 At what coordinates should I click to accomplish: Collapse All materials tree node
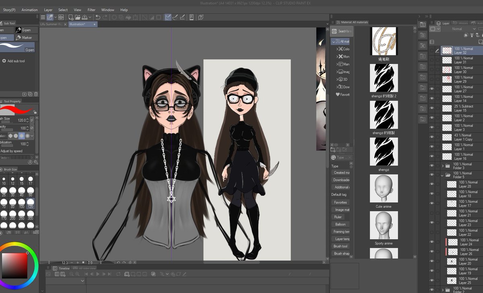pos(334,41)
